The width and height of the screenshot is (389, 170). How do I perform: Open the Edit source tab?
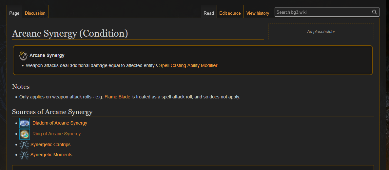230,13
